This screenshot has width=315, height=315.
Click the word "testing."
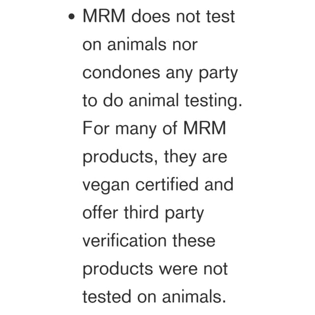[213, 100]
